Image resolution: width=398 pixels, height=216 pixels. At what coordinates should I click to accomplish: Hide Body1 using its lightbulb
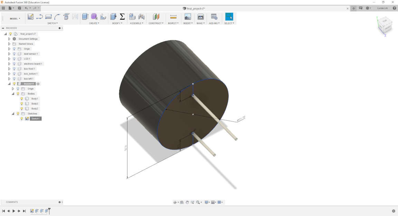[x=21, y=98]
